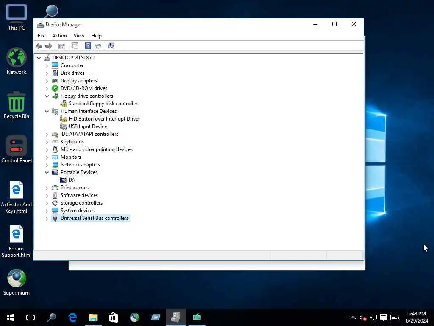Image resolution: width=434 pixels, height=326 pixels.
Task: Expand the IDE ATA/ATAPI controllers category
Action: click(47, 134)
